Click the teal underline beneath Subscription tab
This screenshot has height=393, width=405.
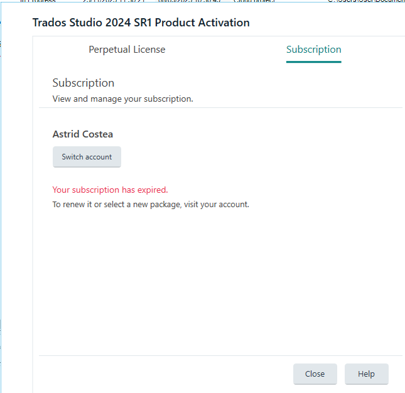313,62
